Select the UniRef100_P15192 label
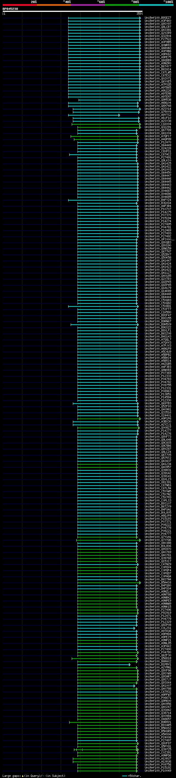 pyautogui.click(x=158, y=768)
